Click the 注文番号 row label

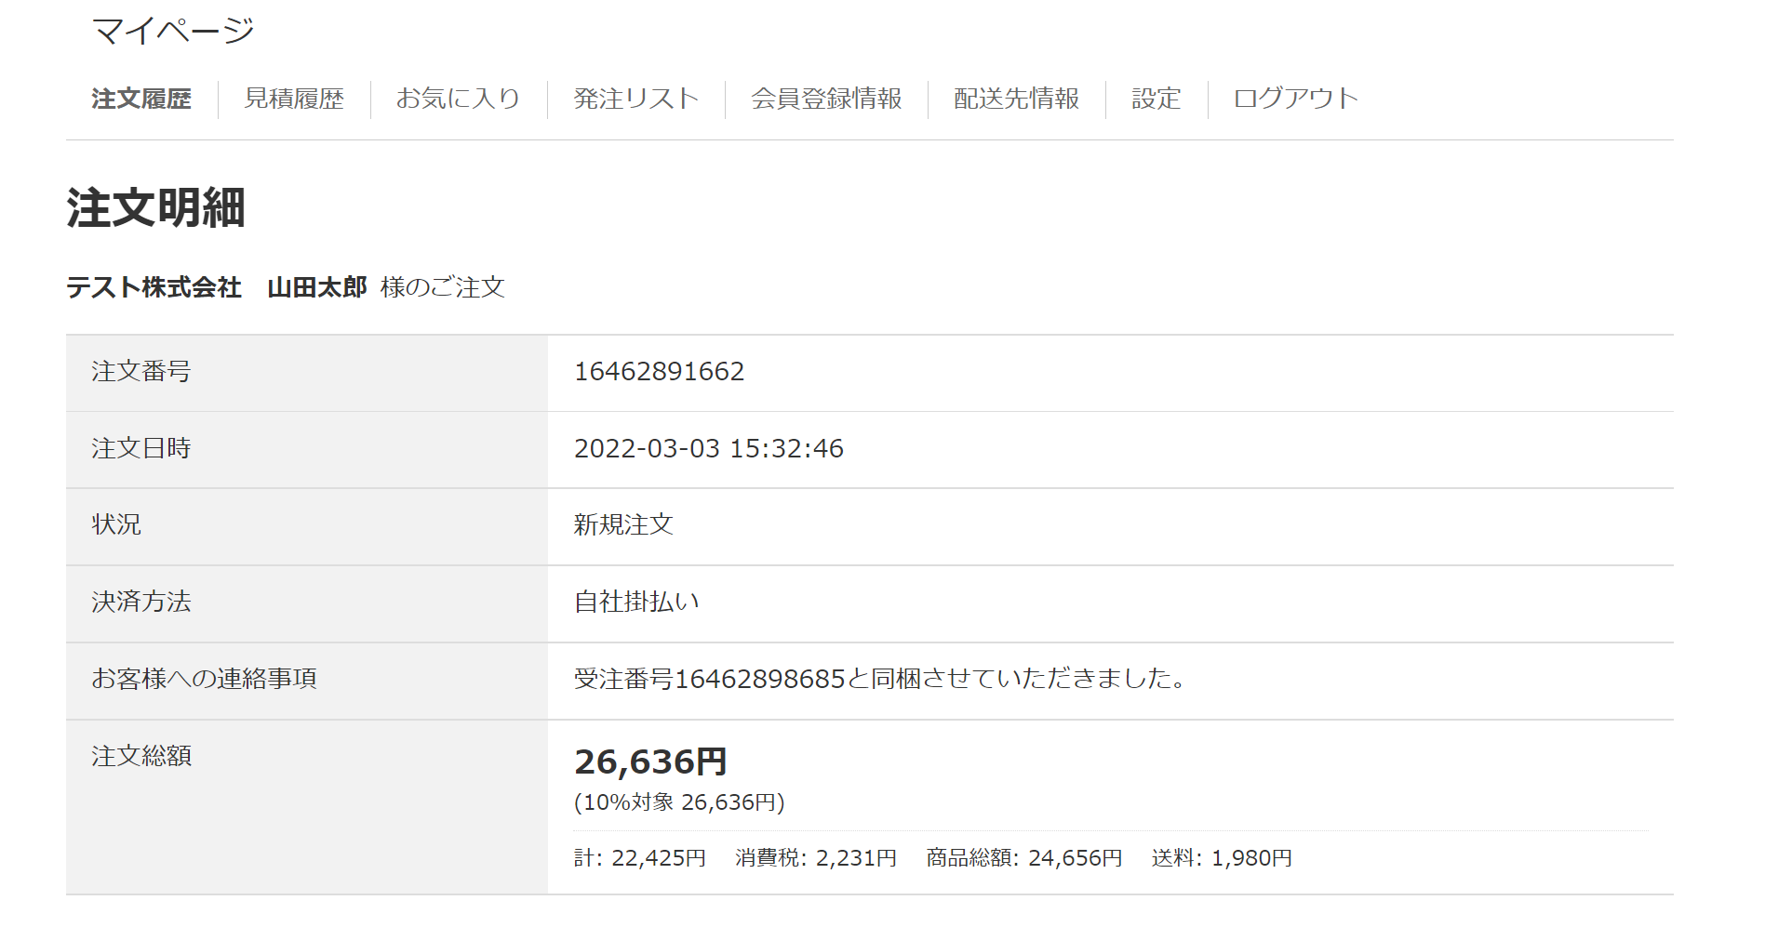(x=141, y=372)
